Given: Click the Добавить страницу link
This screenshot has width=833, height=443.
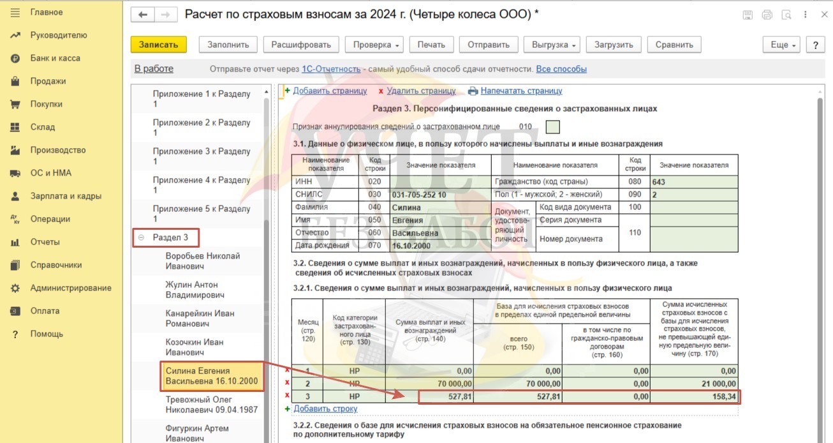Looking at the screenshot, I should (x=330, y=91).
